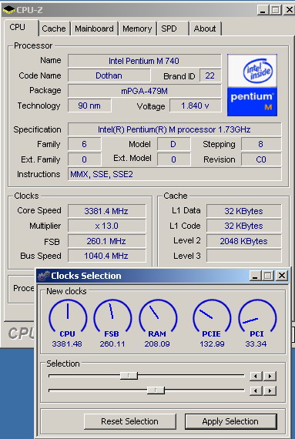Click the FSB value 260.1 MHz

(x=106, y=241)
